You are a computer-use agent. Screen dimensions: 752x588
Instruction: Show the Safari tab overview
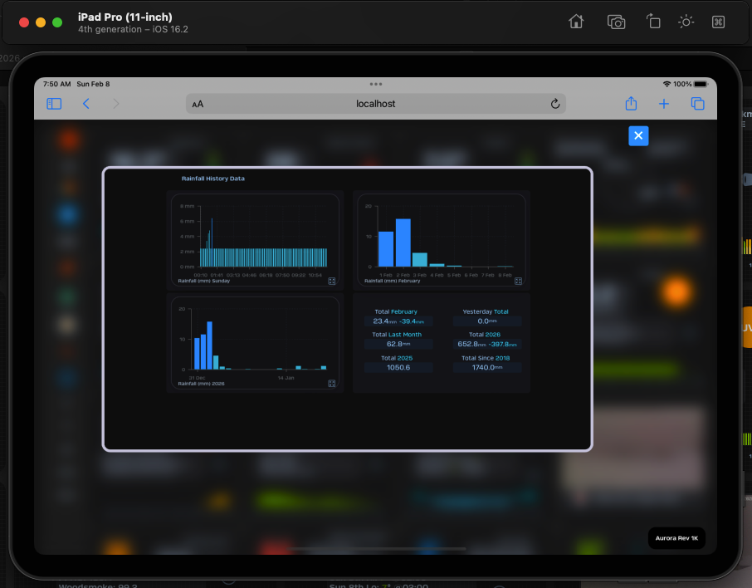[x=697, y=104]
